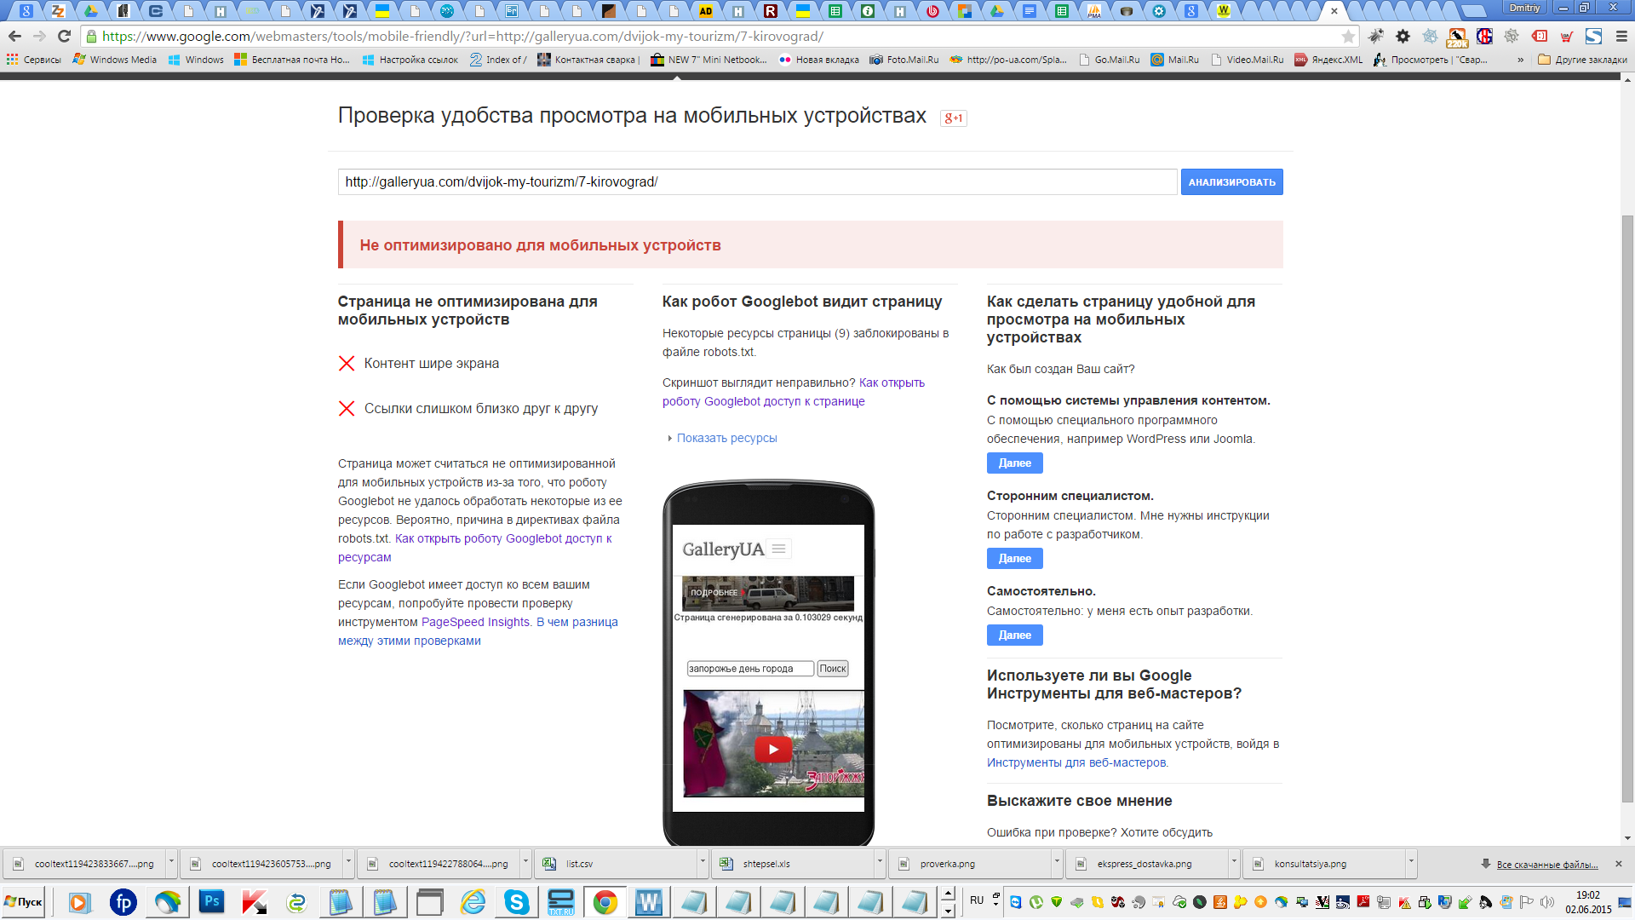1635x920 pixels.
Task: Open Другие закладки folder
Action: point(1582,60)
